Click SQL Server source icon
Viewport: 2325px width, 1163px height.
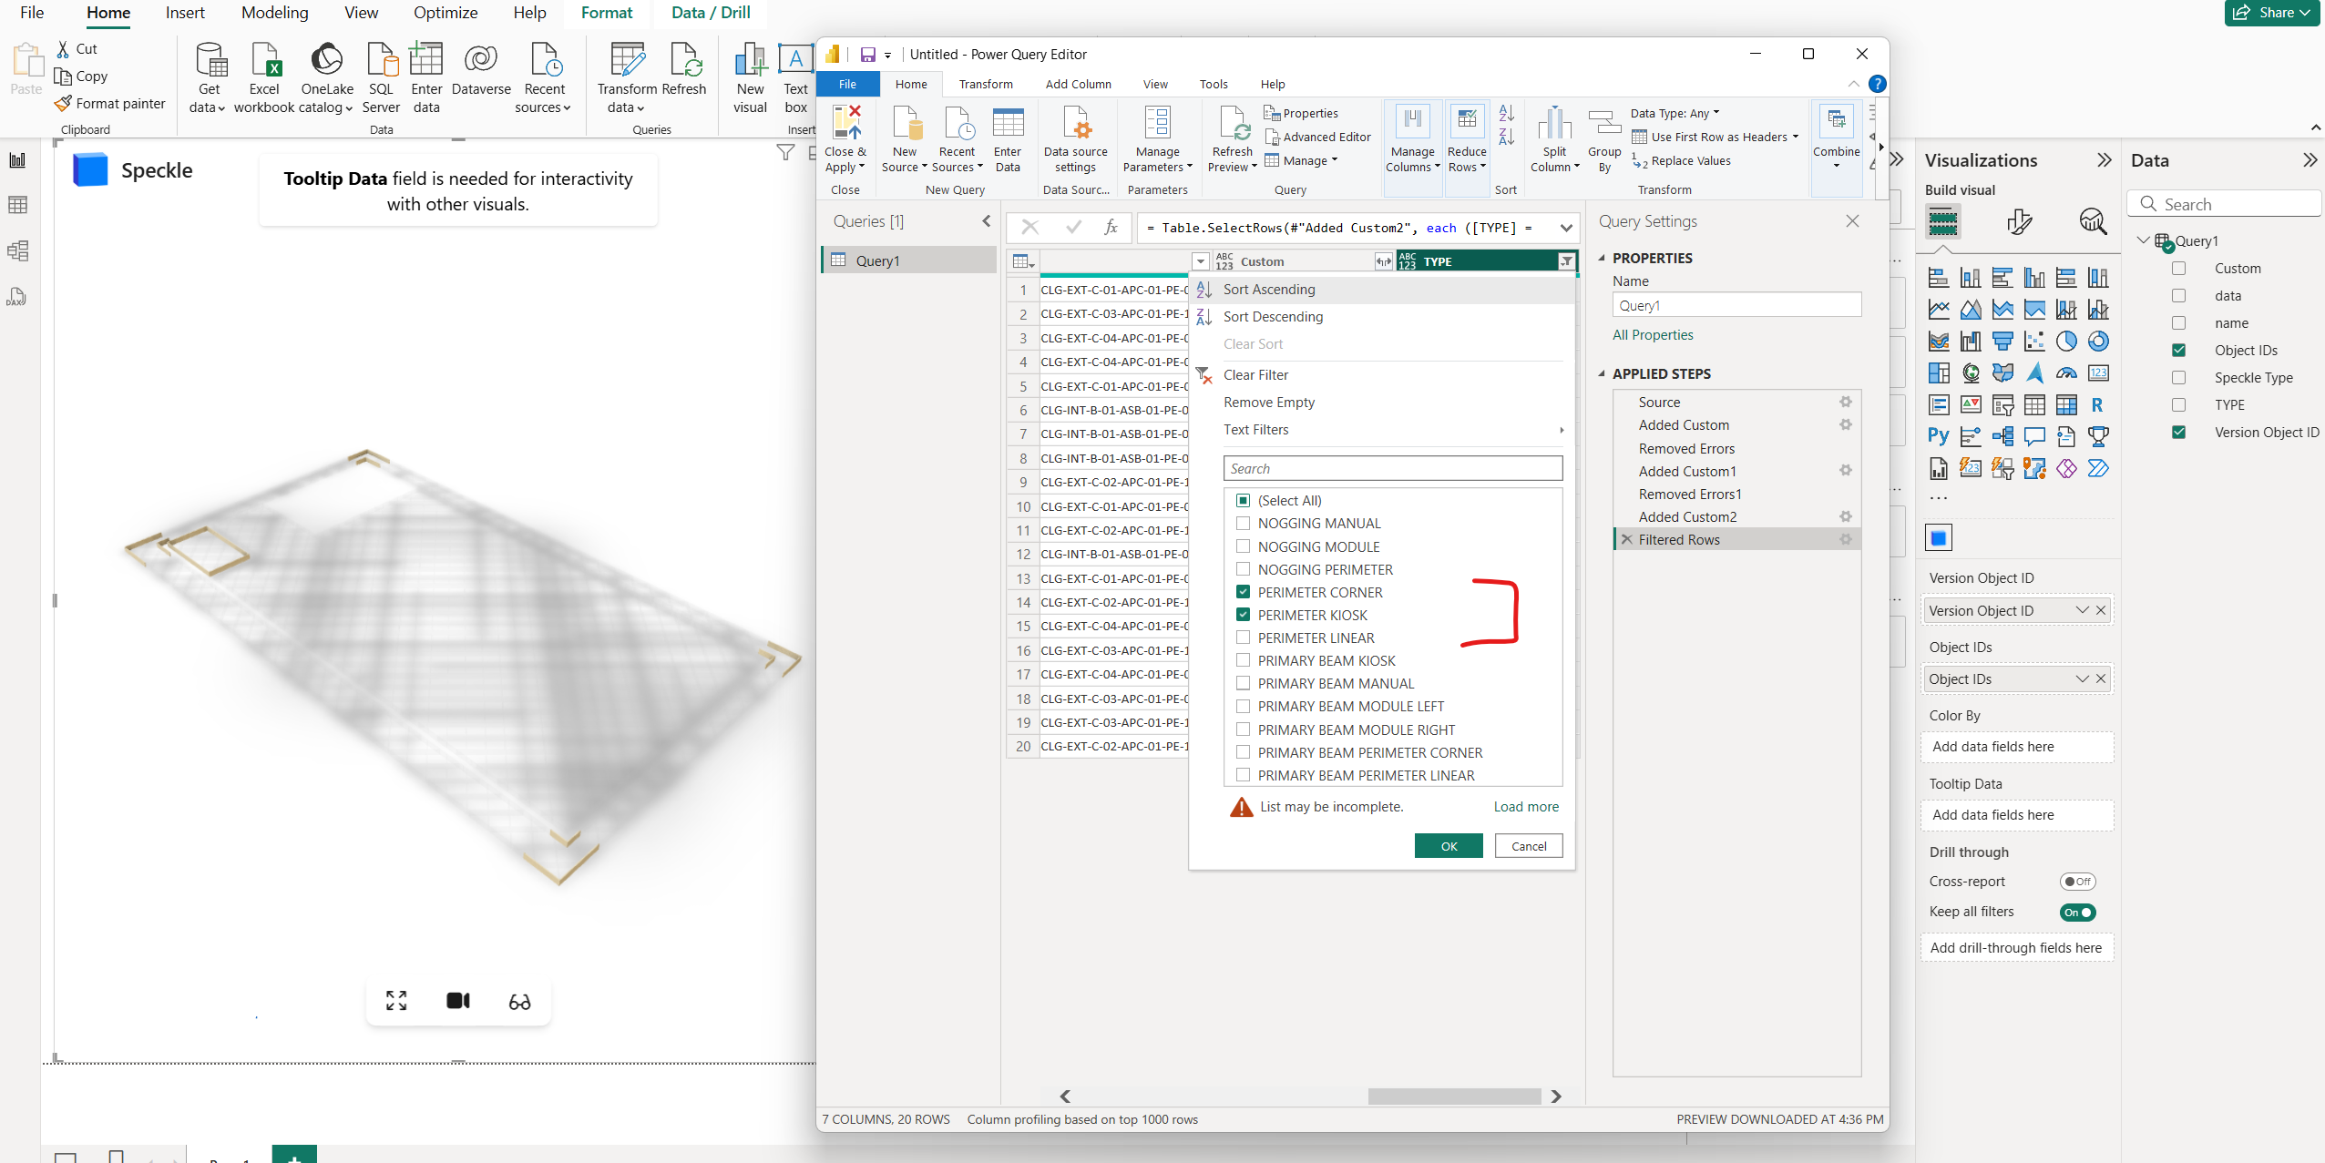point(381,60)
